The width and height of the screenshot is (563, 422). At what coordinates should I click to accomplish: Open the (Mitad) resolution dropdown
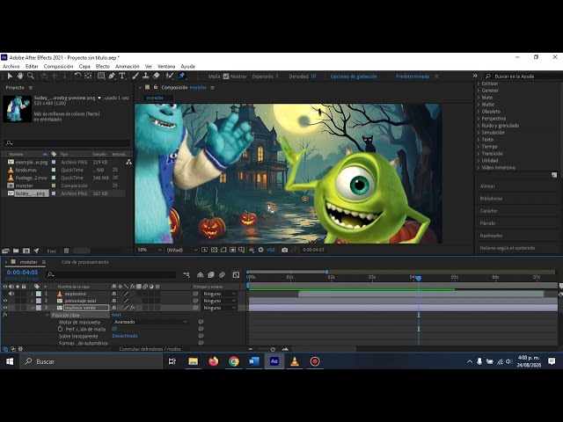pyautogui.click(x=182, y=250)
